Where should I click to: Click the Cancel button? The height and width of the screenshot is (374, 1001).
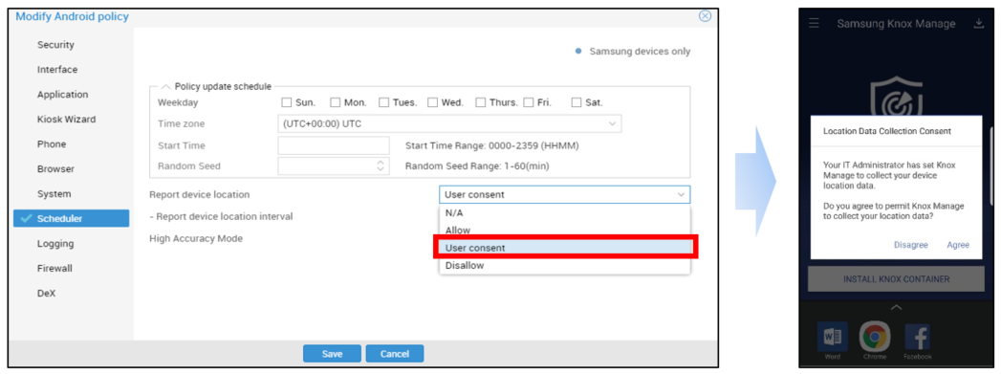tap(395, 354)
